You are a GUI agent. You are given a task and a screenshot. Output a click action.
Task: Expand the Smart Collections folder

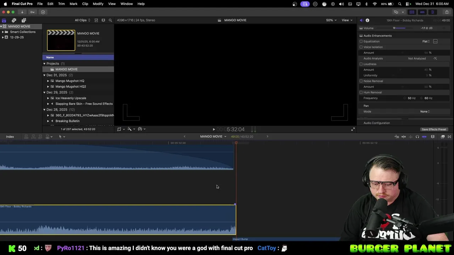point(3,32)
